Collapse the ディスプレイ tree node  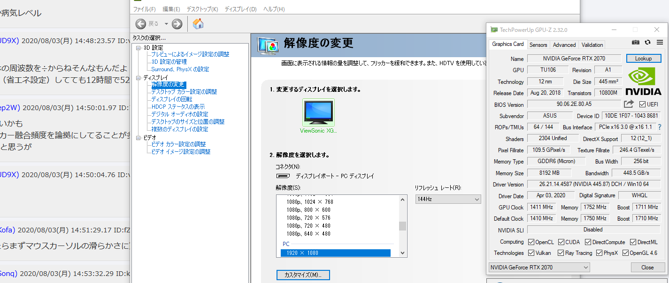138,78
